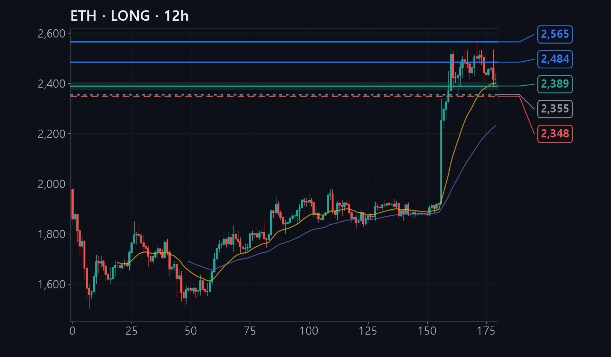Click the 2,600 y-axis tick label
The height and width of the screenshot is (357, 611).
[x=52, y=33]
